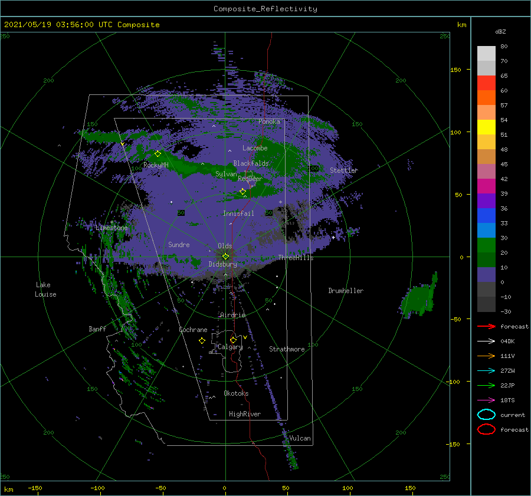Click the yellow diamond marker above RockyMH
The image size is (531, 496).
coord(158,154)
